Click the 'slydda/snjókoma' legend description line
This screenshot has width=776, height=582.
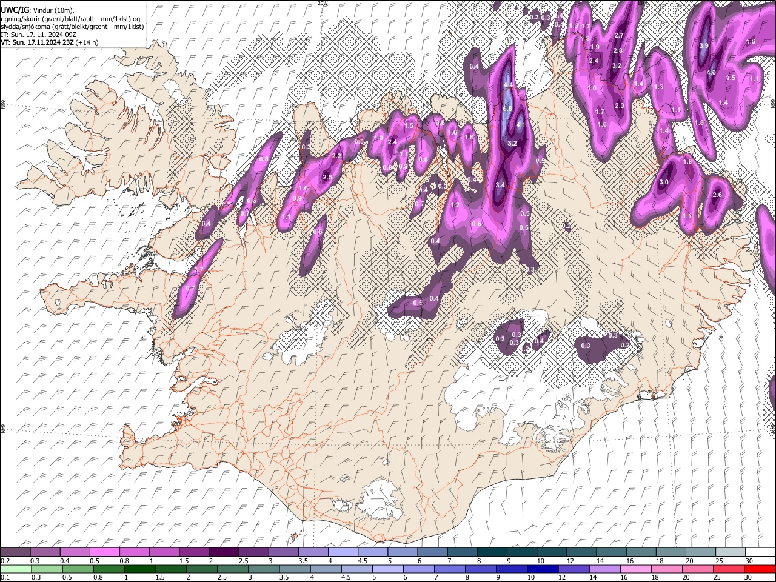tap(72, 26)
